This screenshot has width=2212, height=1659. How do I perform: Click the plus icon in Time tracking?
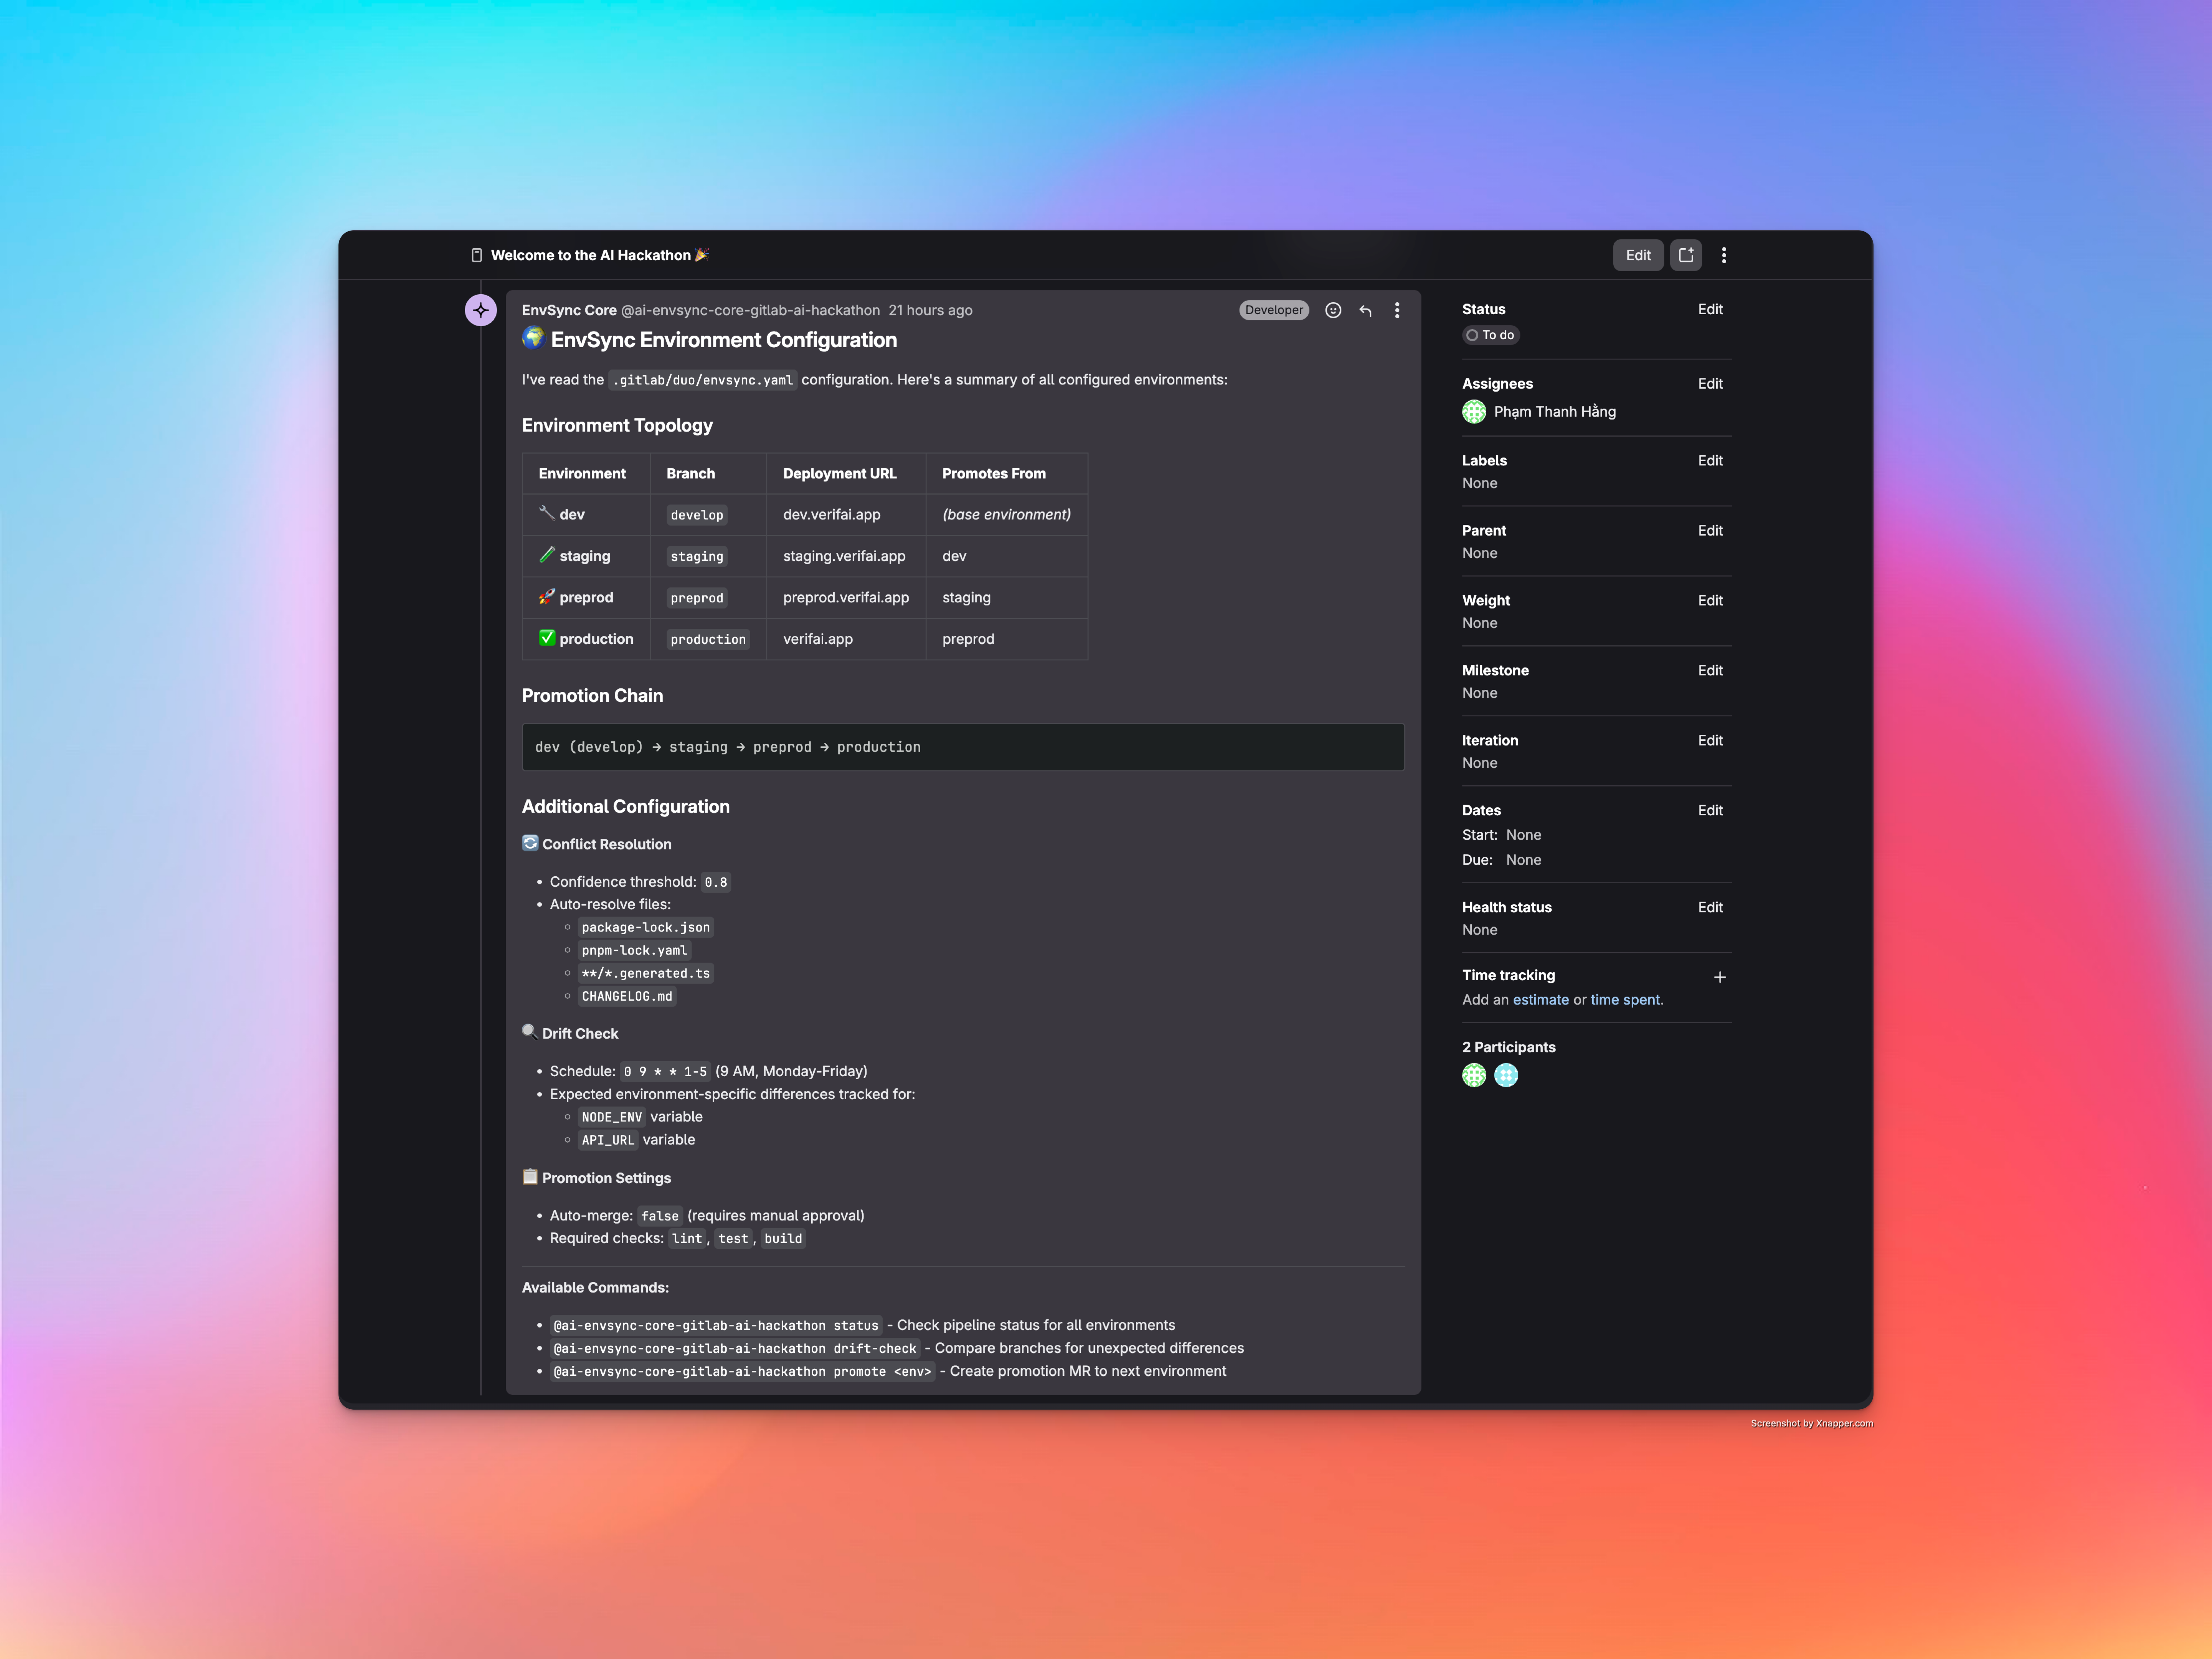(x=1720, y=977)
